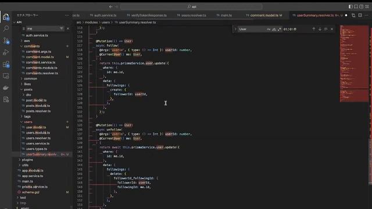Toggle bottom panel visibility
Image resolution: width=372 pixels, height=209 pixels.
(x=356, y=6)
